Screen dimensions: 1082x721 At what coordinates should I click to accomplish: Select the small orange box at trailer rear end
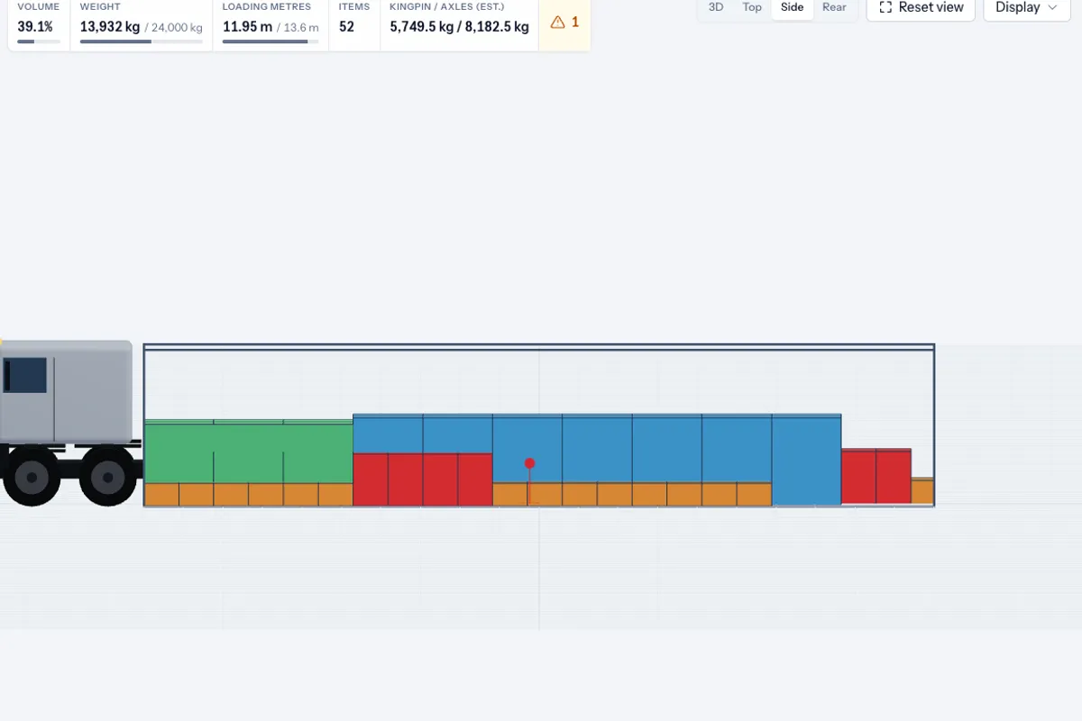[x=922, y=491]
